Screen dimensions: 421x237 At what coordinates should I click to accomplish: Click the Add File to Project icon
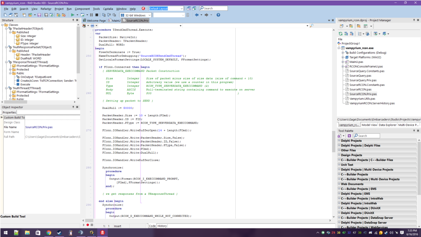(58, 15)
